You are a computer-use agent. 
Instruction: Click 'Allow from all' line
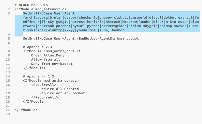click(46, 60)
